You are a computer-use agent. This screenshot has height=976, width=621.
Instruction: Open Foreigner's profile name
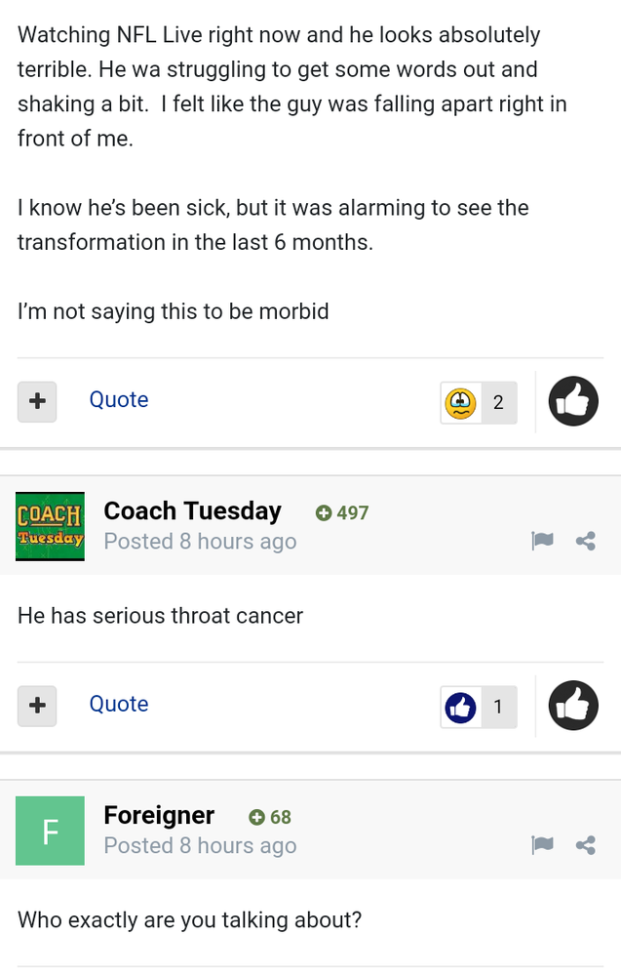pyautogui.click(x=159, y=815)
